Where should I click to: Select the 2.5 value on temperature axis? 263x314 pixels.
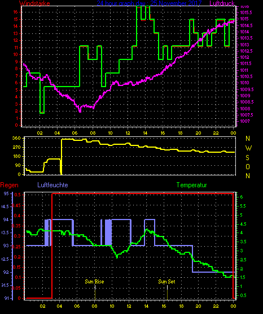click(x=243, y=260)
